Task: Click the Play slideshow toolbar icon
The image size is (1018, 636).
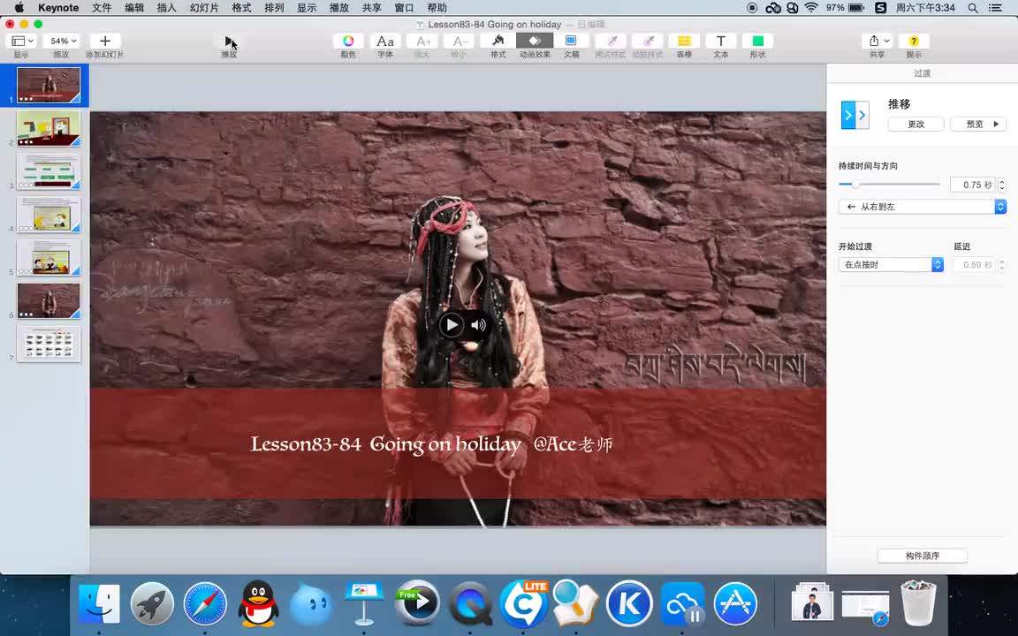Action: point(229,41)
